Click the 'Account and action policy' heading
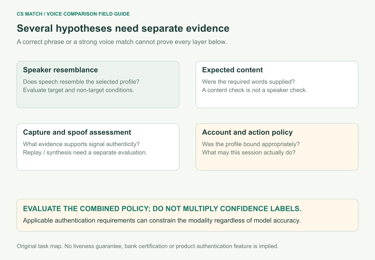The width and height of the screenshot is (375, 260). tap(247, 132)
